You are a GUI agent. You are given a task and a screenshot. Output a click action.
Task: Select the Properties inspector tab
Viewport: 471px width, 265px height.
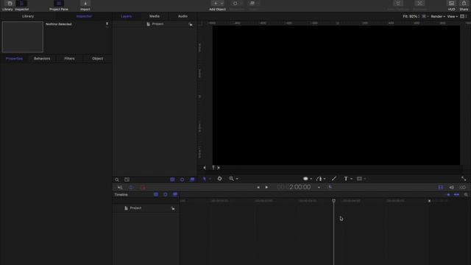(x=14, y=59)
